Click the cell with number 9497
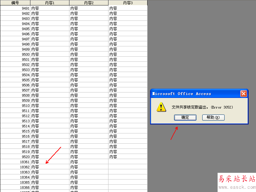Image resolution: width=256 pixels, height=192 pixels. pos(15,39)
